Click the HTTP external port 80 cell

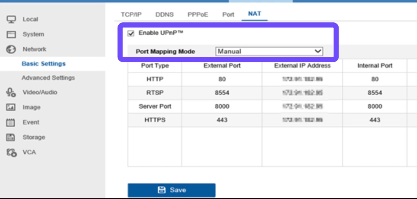pos(222,79)
